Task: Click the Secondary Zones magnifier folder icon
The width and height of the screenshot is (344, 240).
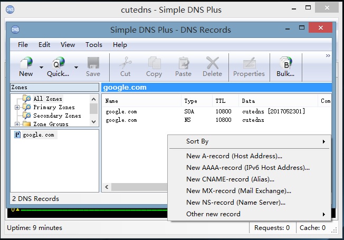Action: [27, 116]
